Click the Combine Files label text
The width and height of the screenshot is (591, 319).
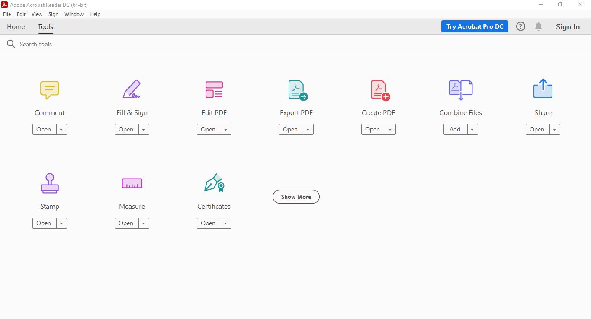(461, 113)
